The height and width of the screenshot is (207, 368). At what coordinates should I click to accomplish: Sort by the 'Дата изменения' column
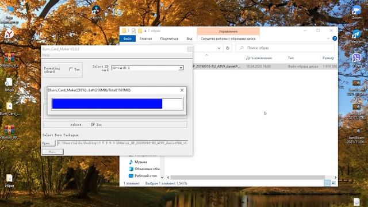[259, 58]
